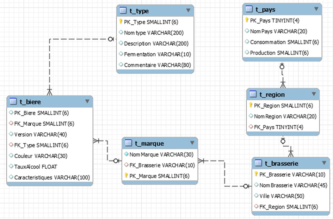
Task: Select the TauxAlcool FLOAT column
Action: [35, 167]
